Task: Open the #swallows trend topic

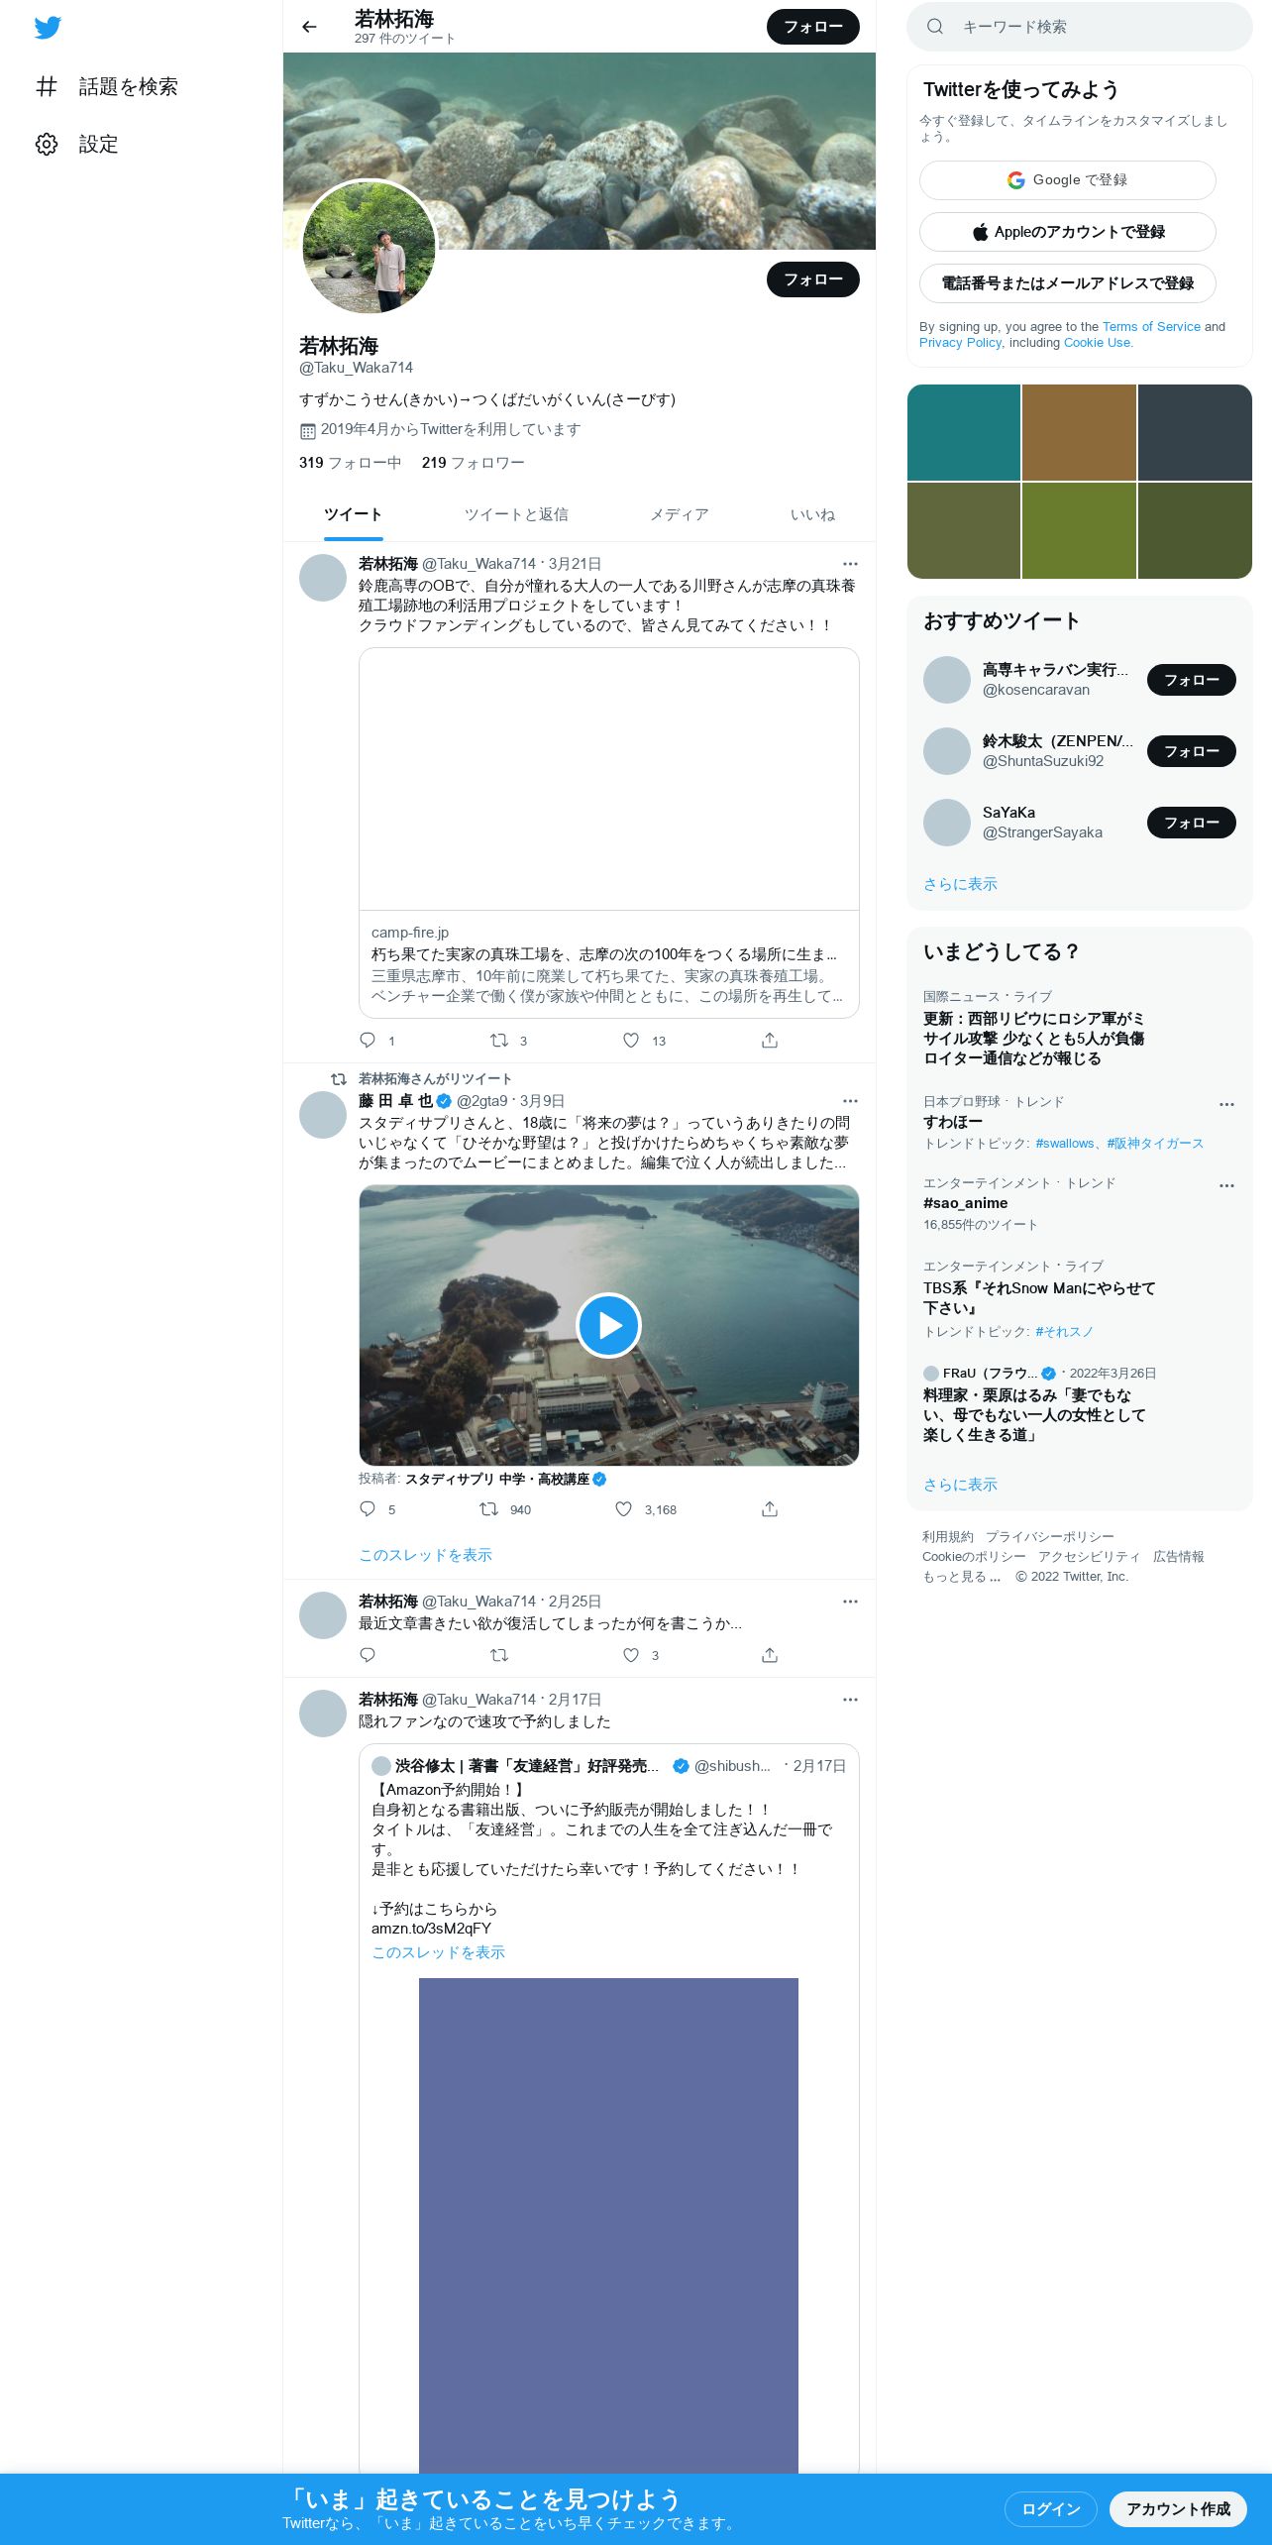Action: pyautogui.click(x=1064, y=1144)
